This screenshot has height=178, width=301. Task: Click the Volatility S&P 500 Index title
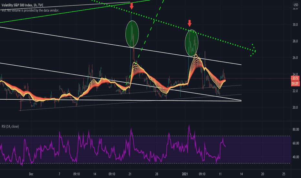[x=23, y=5]
